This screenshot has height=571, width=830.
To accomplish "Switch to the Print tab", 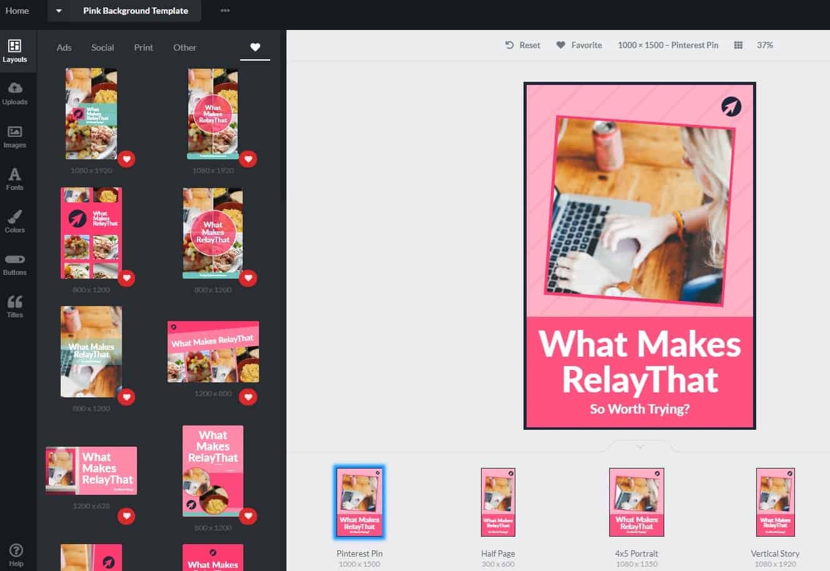I will coord(143,47).
